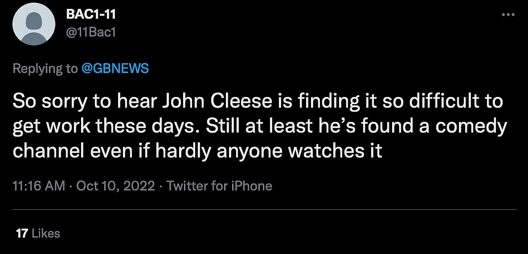
Task: View the 17 Likes list
Action: [x=38, y=233]
